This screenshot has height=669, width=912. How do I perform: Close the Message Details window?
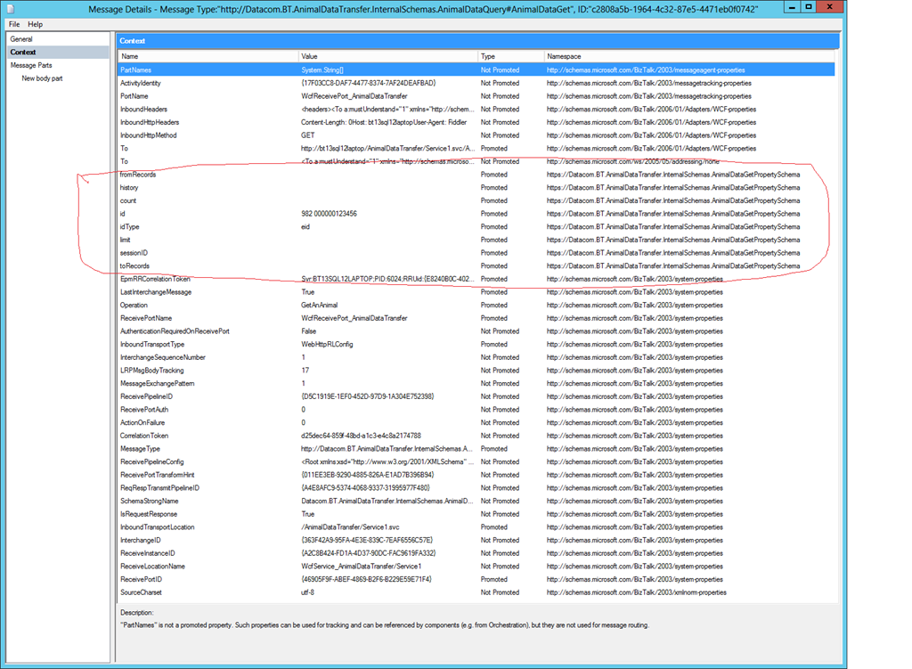coord(830,7)
